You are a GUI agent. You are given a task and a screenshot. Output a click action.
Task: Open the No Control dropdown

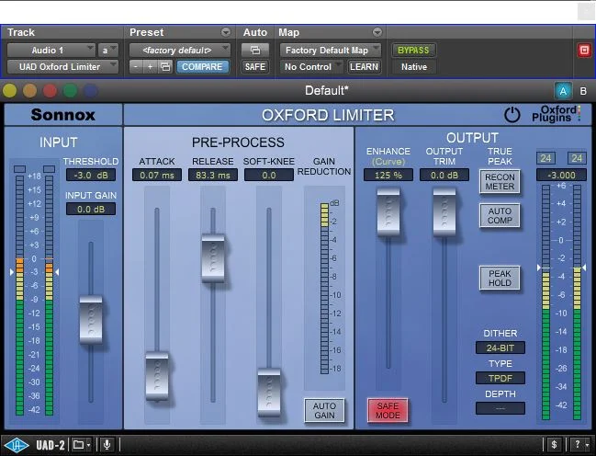pos(311,66)
